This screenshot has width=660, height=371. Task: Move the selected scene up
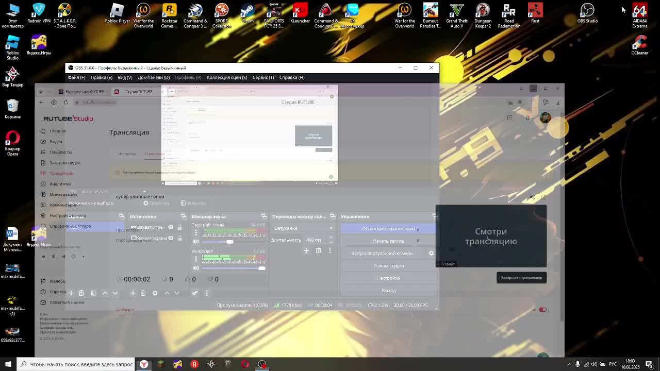pyautogui.click(x=105, y=293)
